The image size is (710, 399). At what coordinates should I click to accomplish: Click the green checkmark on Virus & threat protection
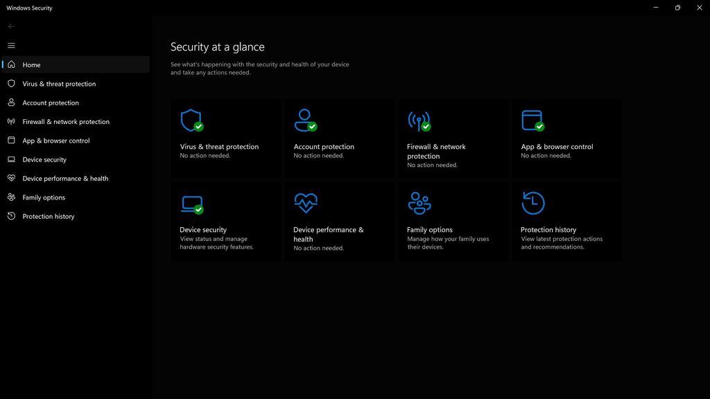[200, 127]
